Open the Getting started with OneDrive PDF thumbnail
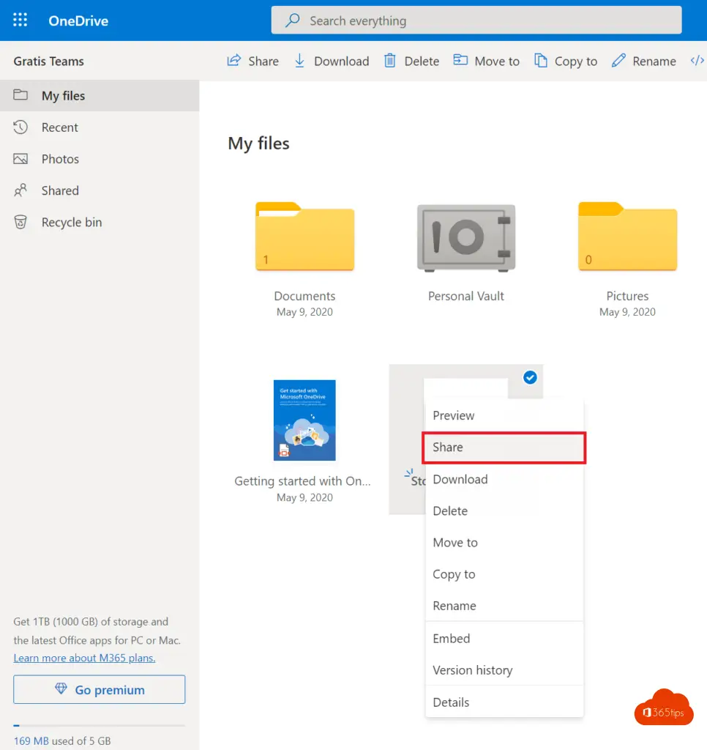 [x=304, y=420]
